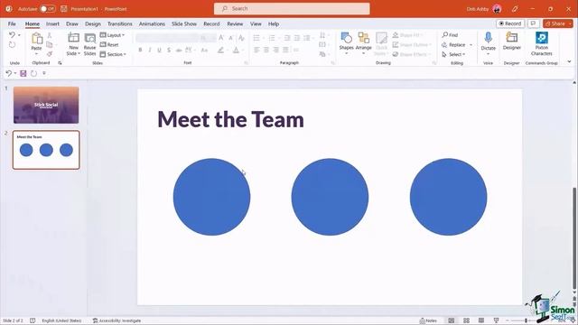Click English (United States) language indicator
This screenshot has width=578, height=325.
coord(61,320)
